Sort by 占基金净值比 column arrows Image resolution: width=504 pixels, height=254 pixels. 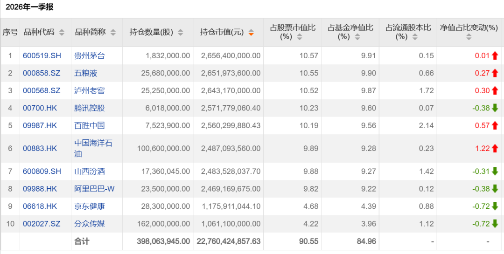coord(357,37)
